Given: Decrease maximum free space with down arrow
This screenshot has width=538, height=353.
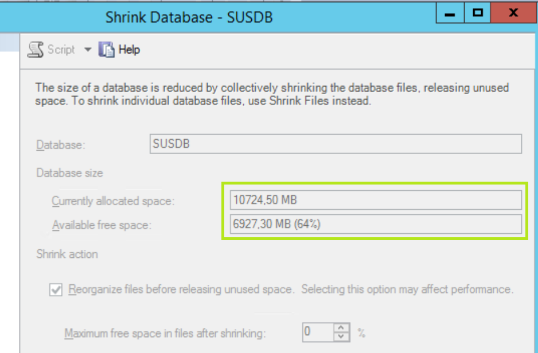Looking at the screenshot, I should [x=341, y=335].
